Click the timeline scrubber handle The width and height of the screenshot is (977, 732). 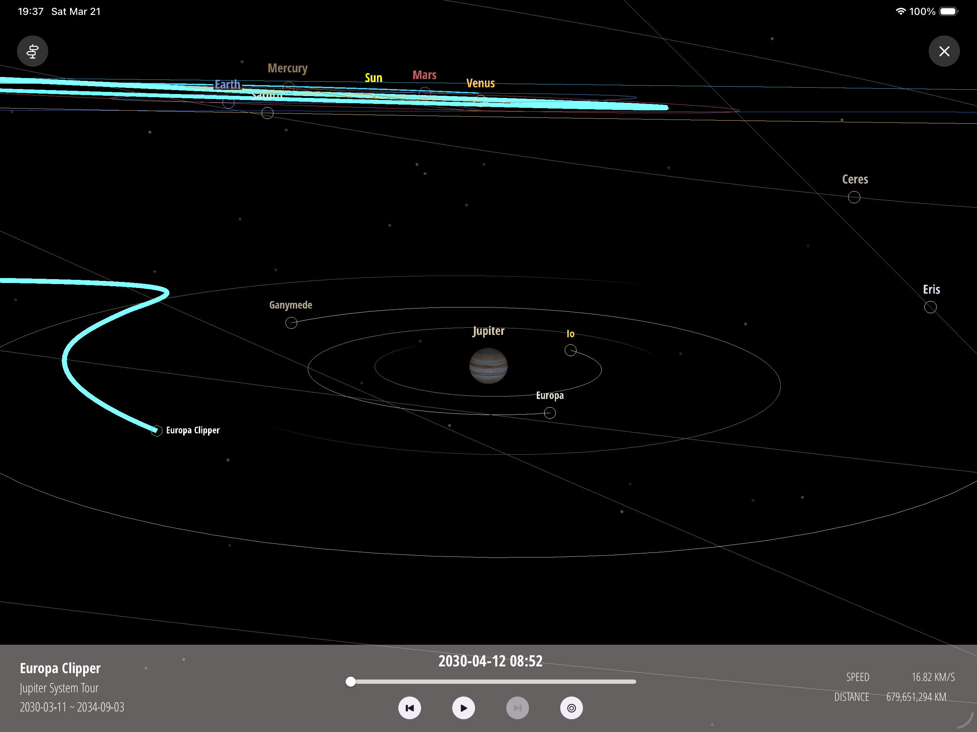click(351, 682)
